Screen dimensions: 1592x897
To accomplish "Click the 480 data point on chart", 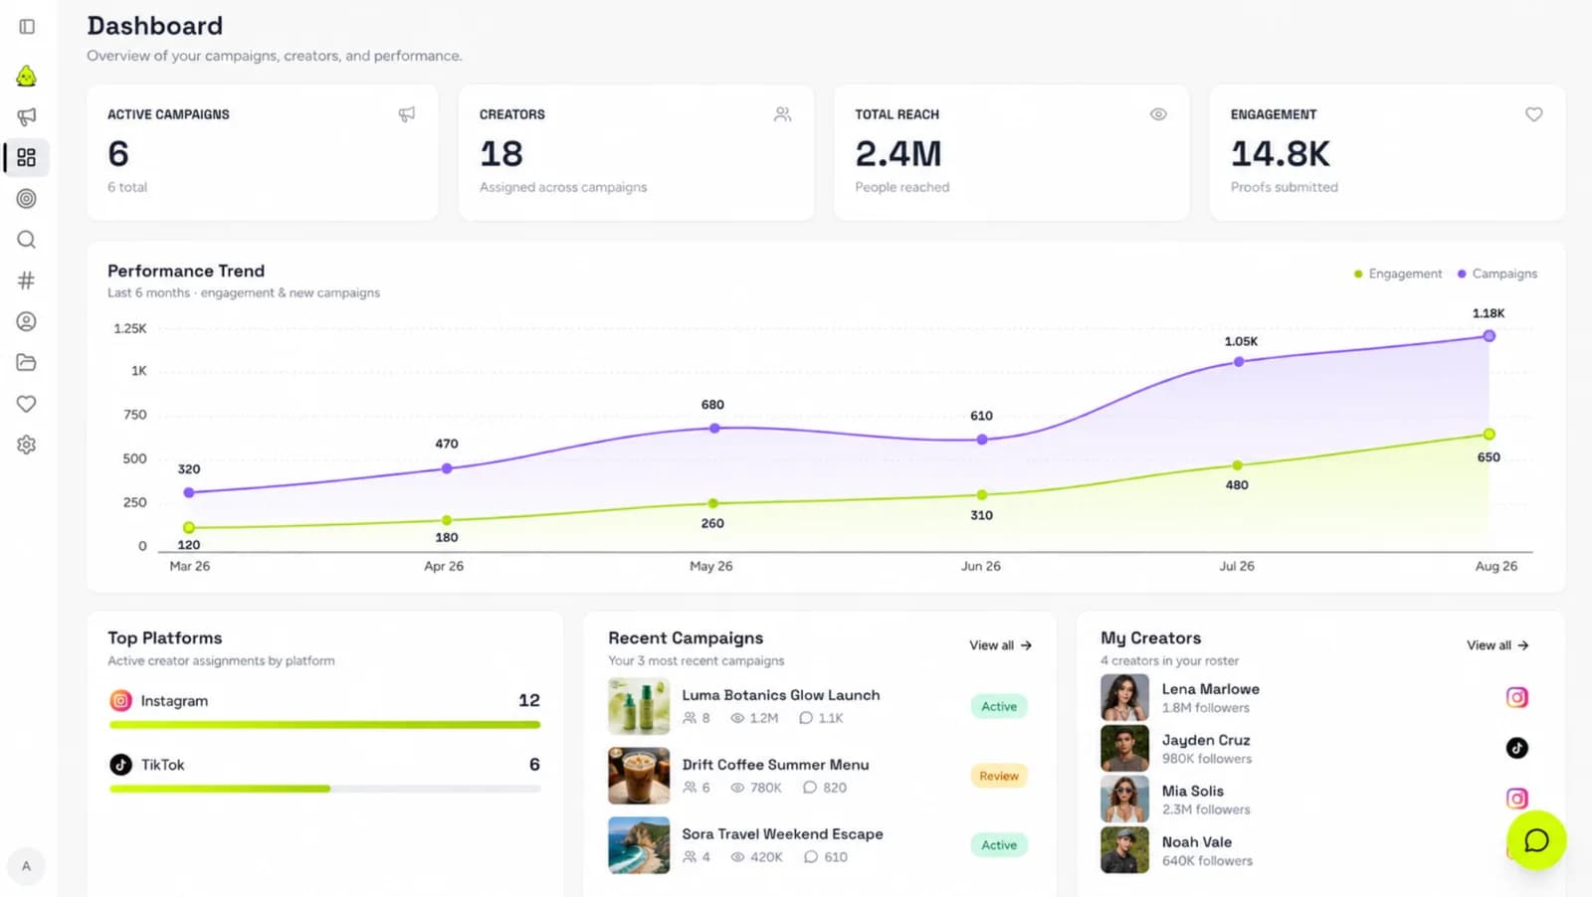I will pos(1238,465).
